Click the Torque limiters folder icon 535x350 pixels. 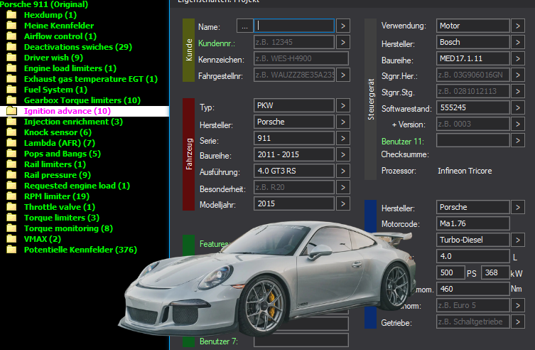pyautogui.click(x=11, y=218)
